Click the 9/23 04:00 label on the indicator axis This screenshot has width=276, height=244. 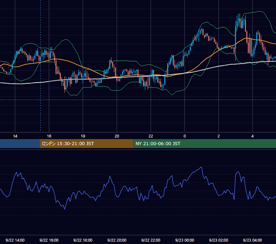tap(252, 240)
